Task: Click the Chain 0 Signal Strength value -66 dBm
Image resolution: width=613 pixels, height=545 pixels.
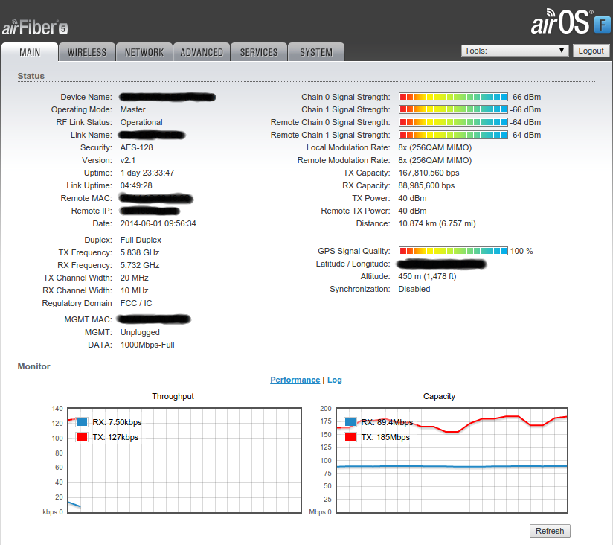Action: click(525, 97)
